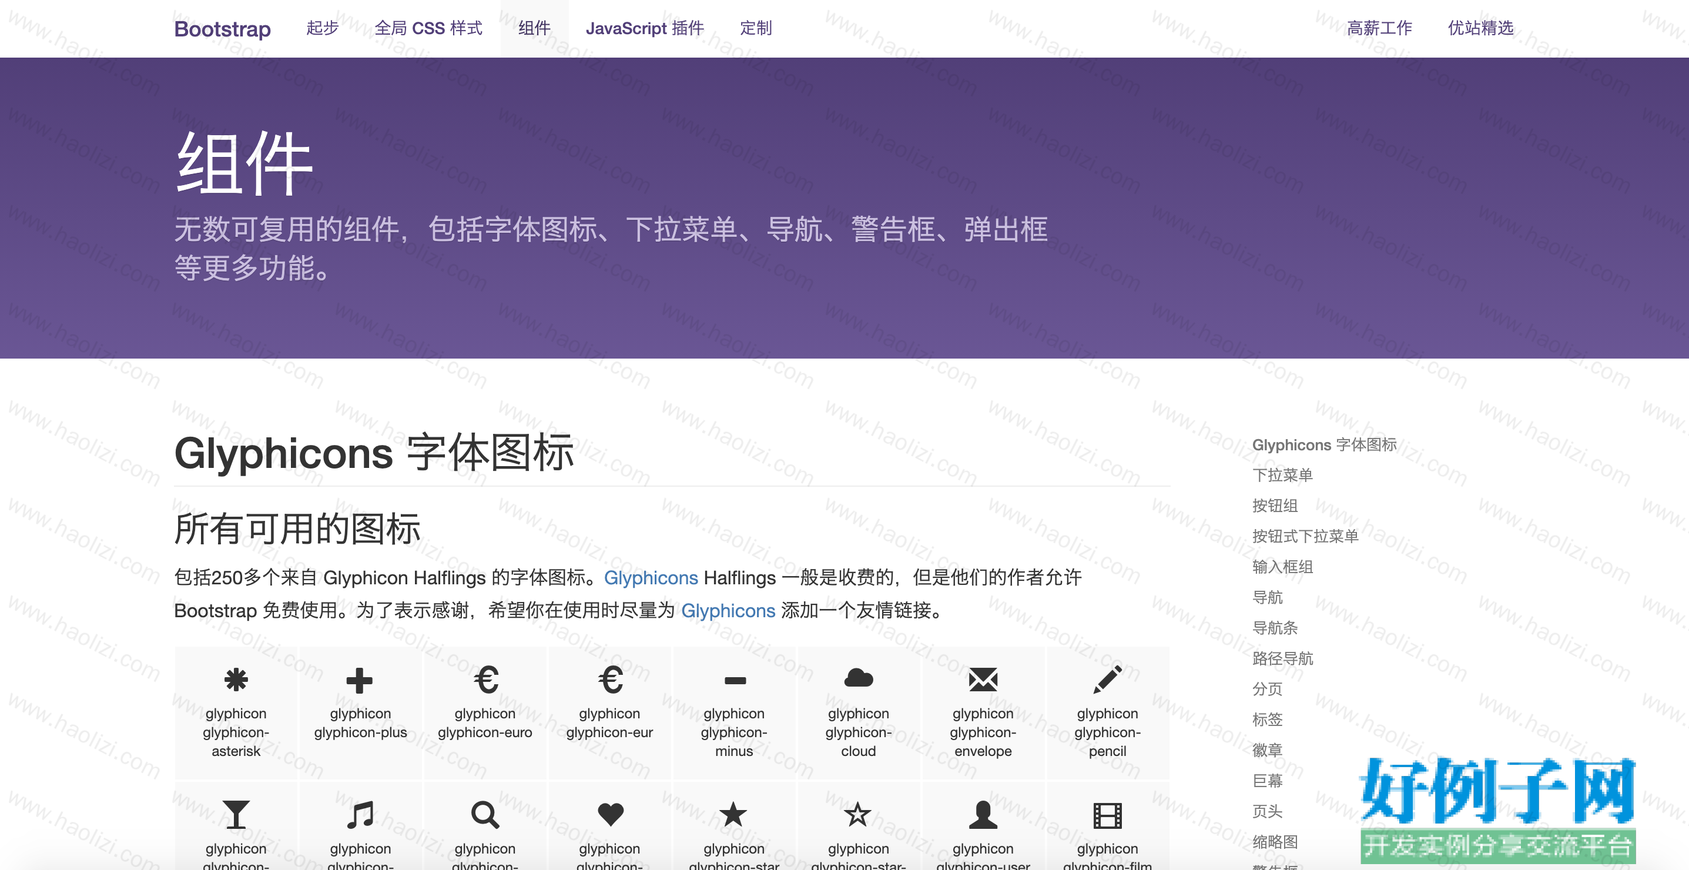1689x870 pixels.
Task: Click the empty star outline glyphicon
Action: pos(857,814)
